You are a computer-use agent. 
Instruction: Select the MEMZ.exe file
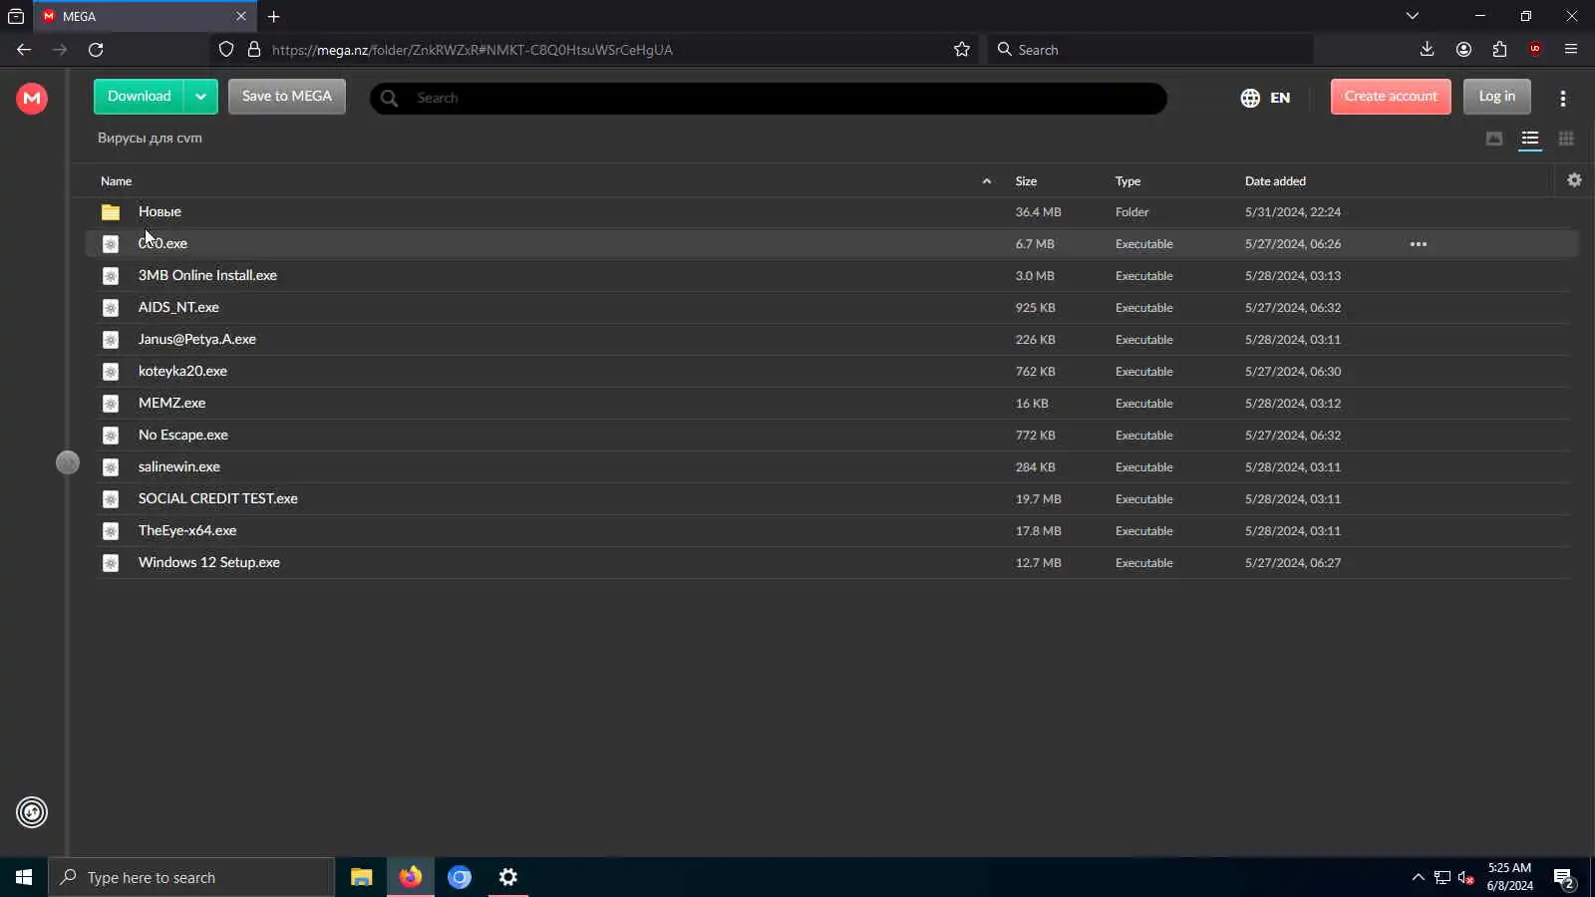click(832, 403)
